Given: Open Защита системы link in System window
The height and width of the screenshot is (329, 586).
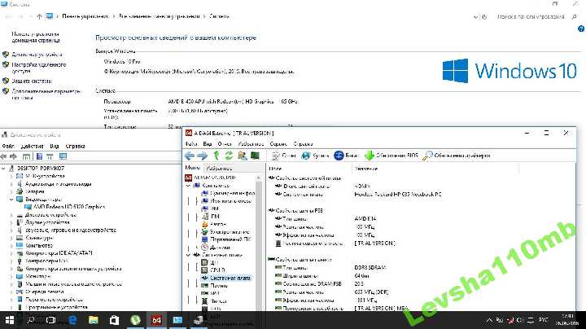Looking at the screenshot, I should [32, 81].
